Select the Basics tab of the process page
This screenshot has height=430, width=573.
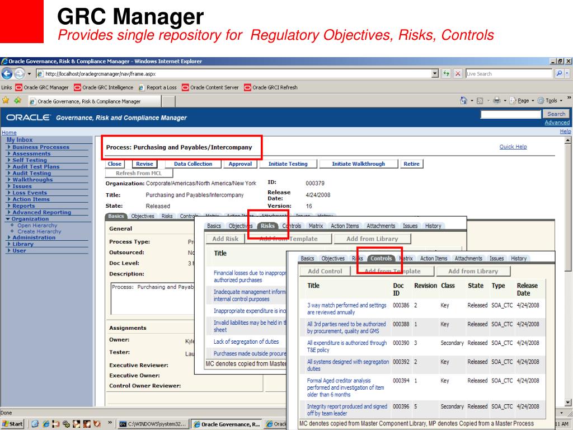tap(116, 216)
